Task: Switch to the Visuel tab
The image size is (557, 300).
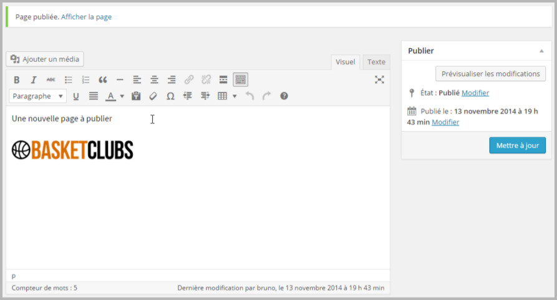Action: pyautogui.click(x=346, y=62)
